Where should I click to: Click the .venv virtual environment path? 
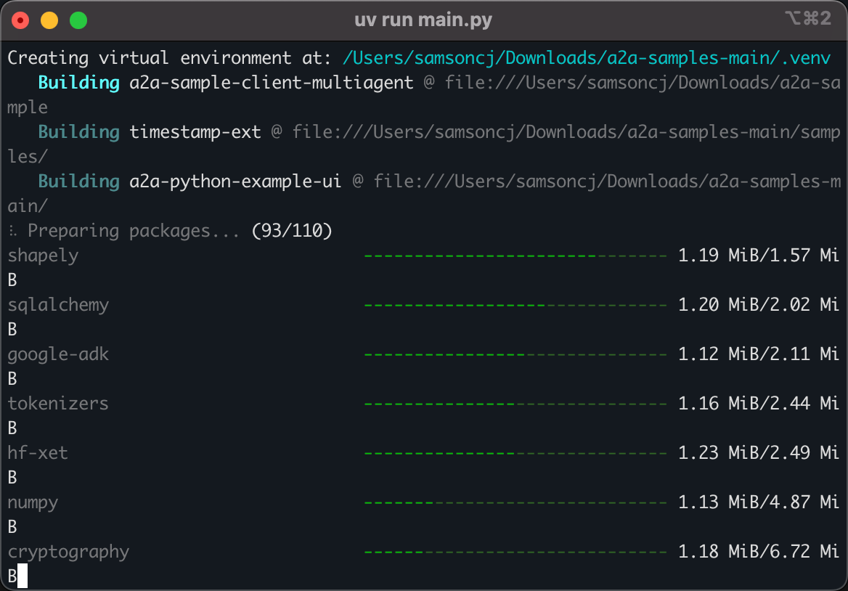(x=587, y=58)
